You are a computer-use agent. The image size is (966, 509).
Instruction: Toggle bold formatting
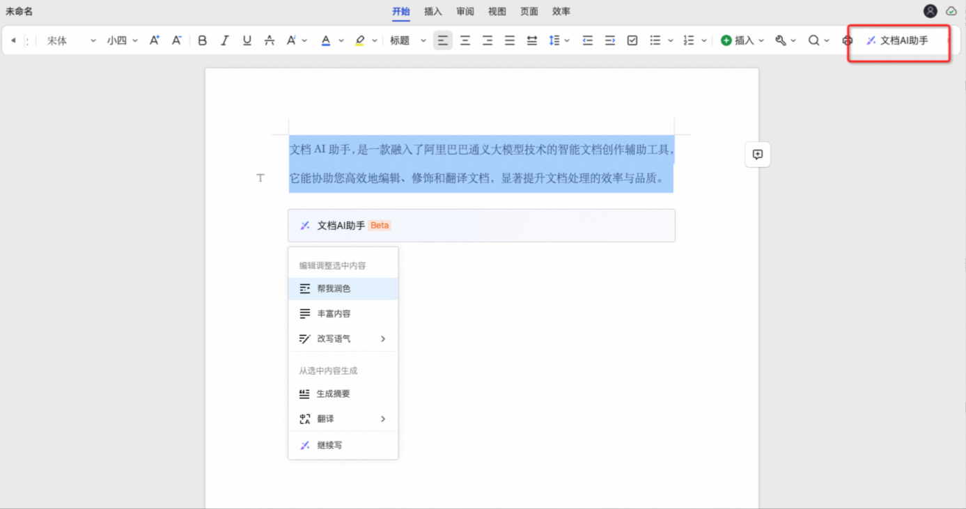tap(203, 40)
